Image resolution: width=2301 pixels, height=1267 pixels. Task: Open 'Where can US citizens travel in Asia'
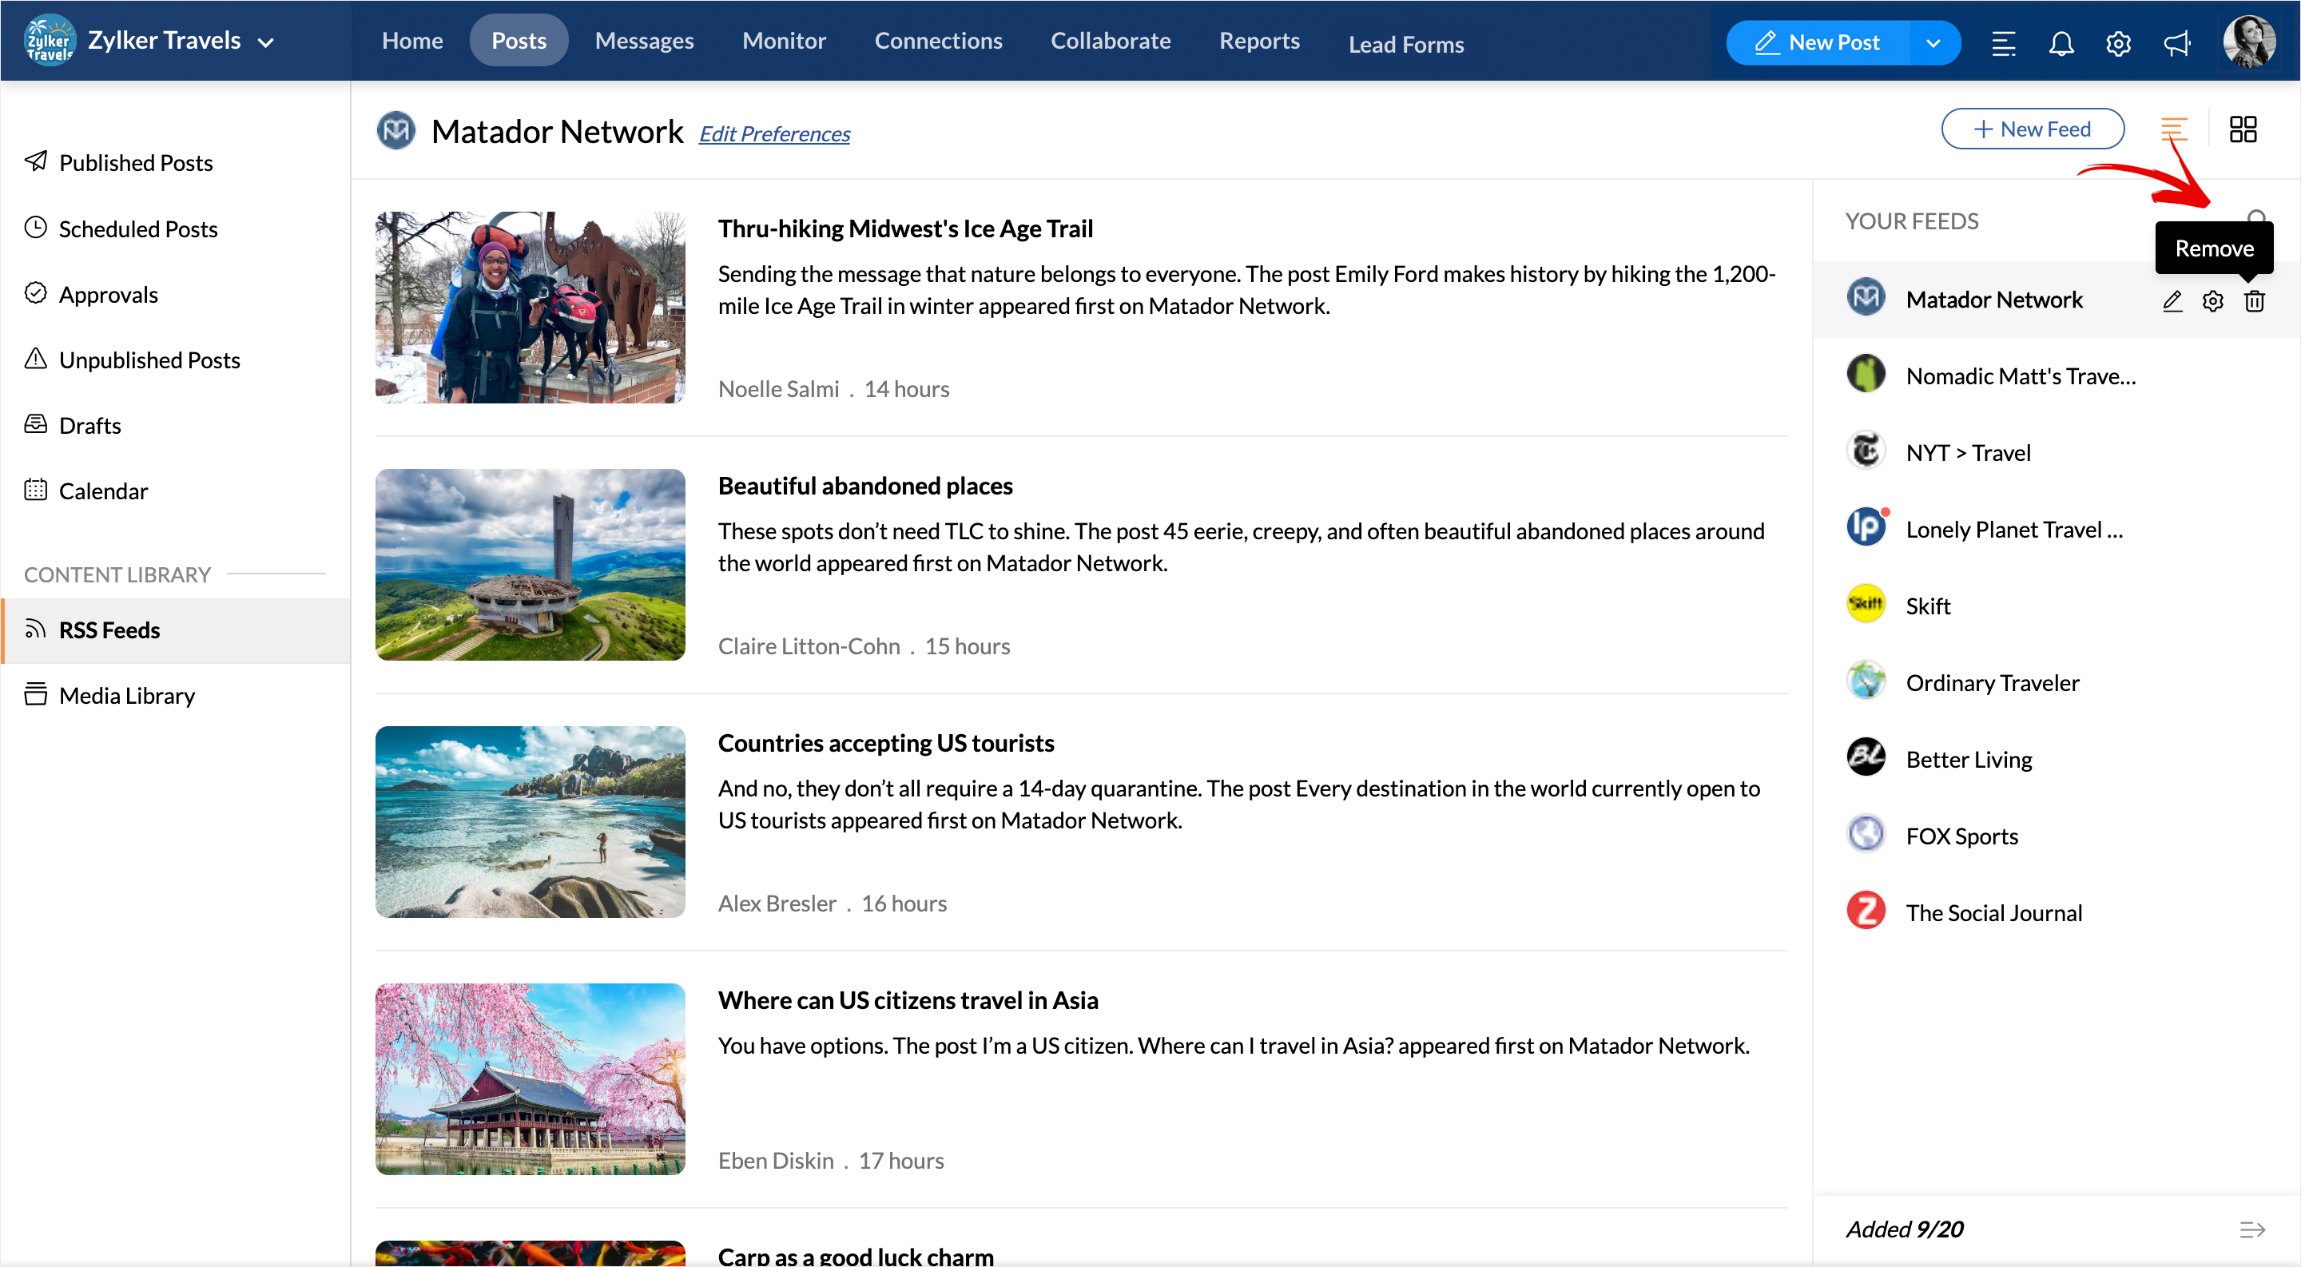click(x=908, y=1000)
